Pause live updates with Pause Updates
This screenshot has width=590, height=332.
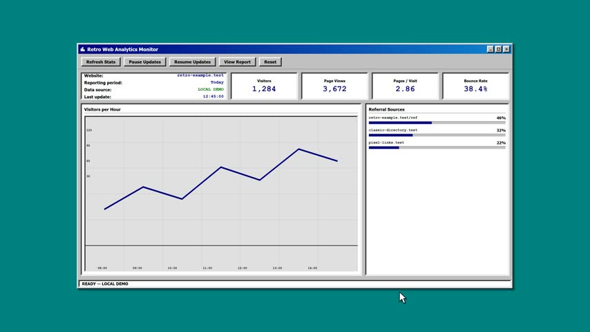(144, 62)
